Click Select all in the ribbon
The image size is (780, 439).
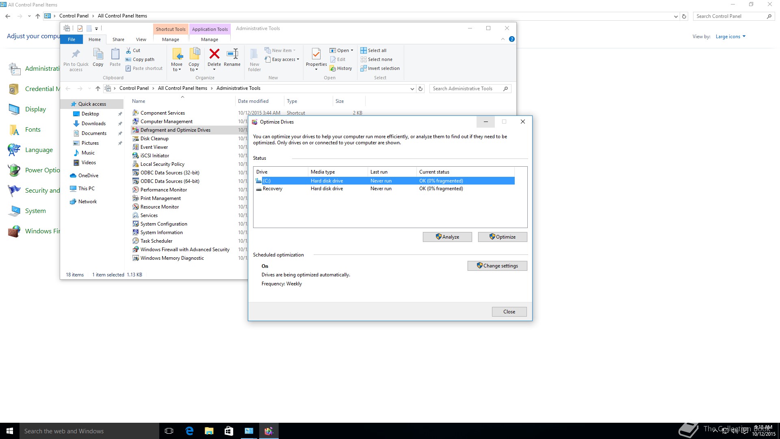pyautogui.click(x=373, y=50)
